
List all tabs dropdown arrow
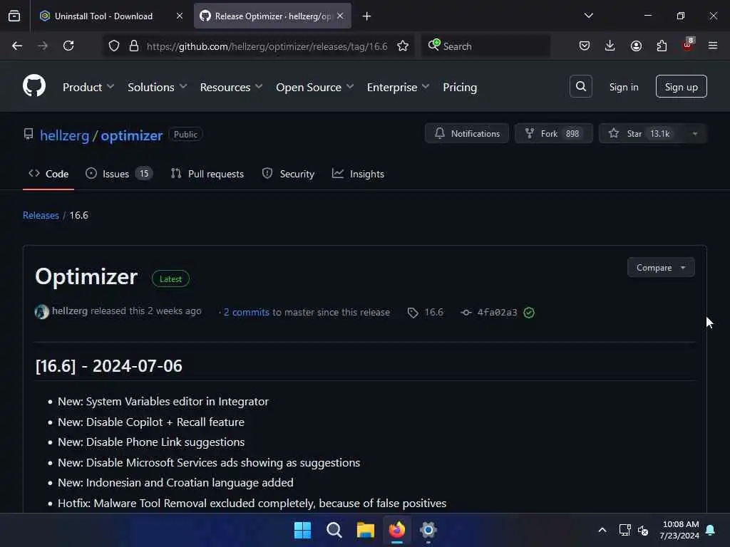tap(589, 16)
